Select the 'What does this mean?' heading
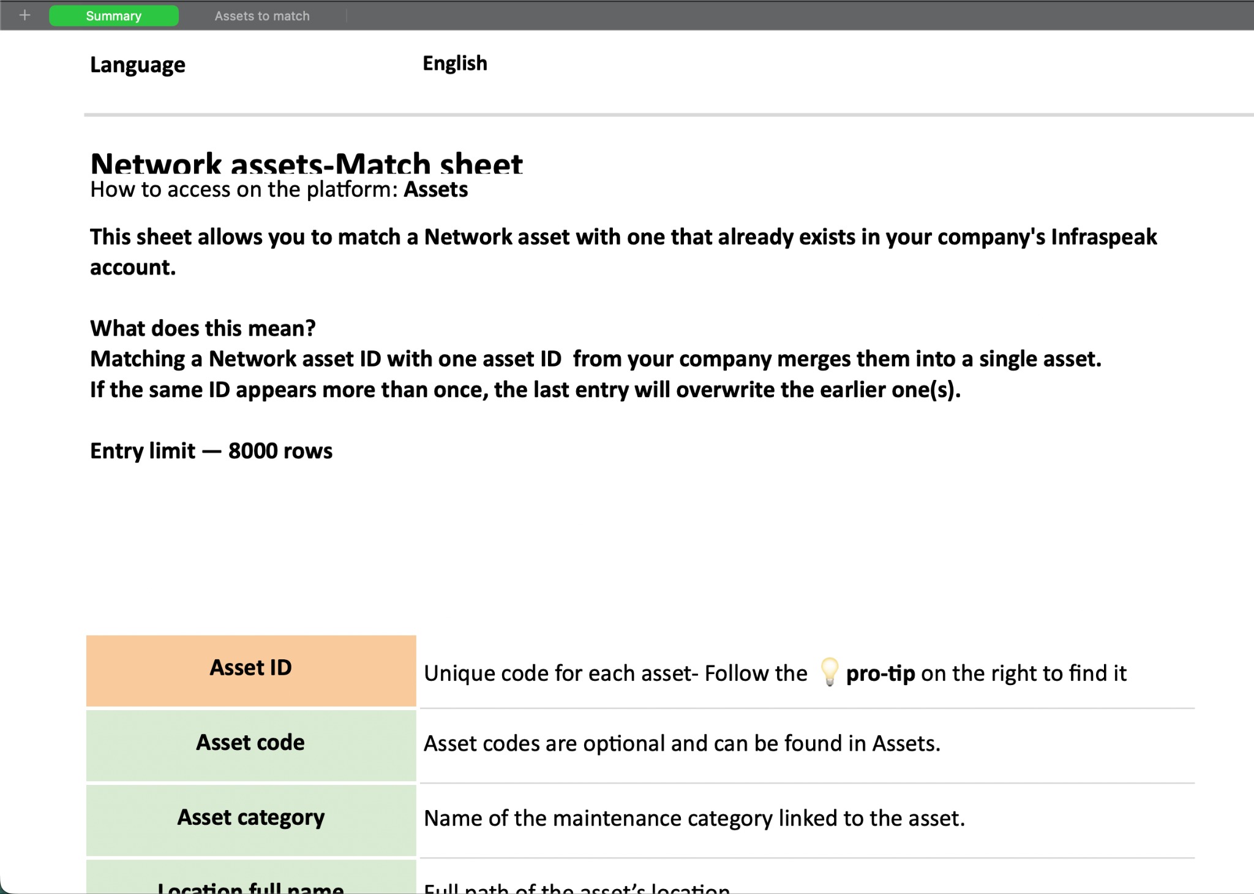Viewport: 1254px width, 894px height. (203, 328)
